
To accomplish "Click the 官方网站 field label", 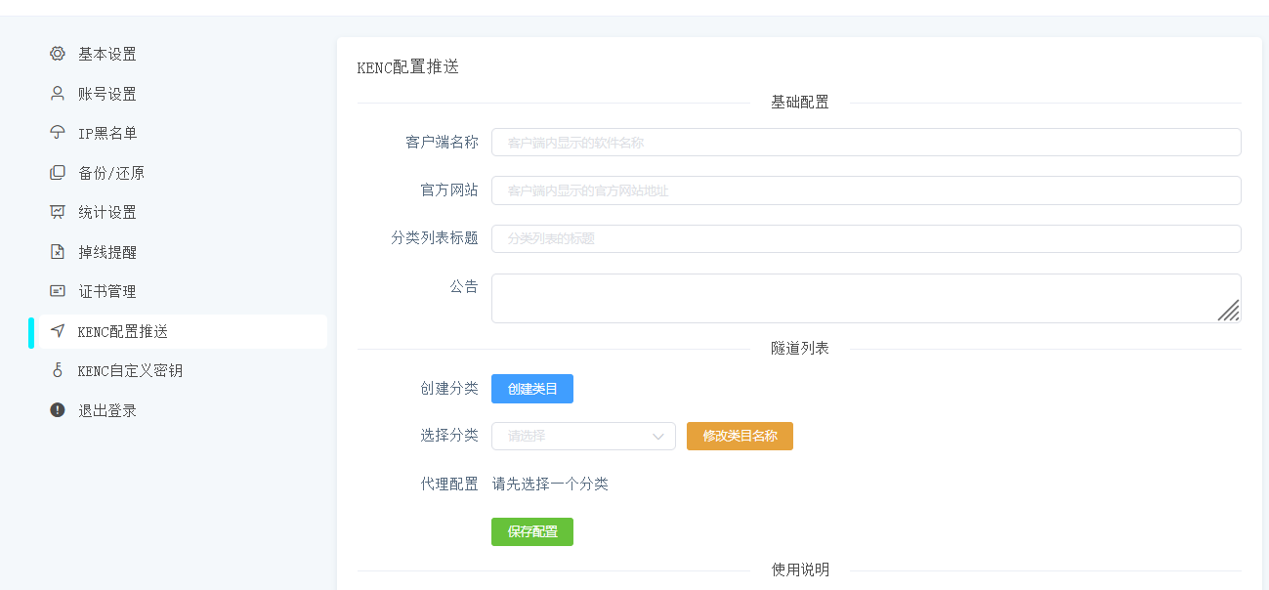I will [x=449, y=190].
